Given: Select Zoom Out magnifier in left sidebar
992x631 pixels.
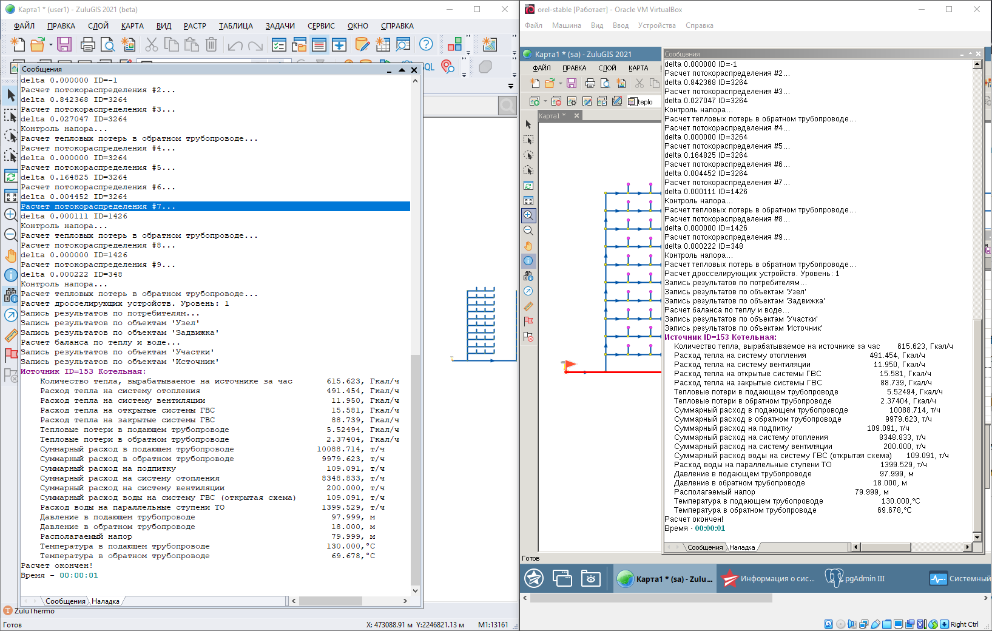Looking at the screenshot, I should tap(10, 235).
